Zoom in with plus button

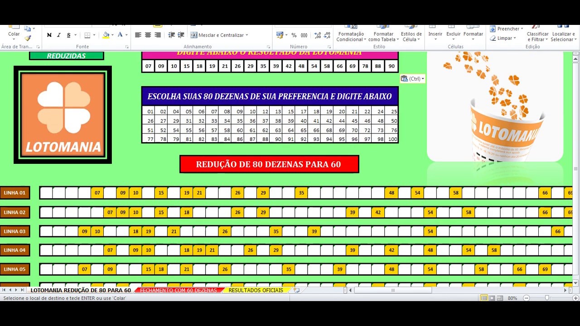click(x=575, y=298)
